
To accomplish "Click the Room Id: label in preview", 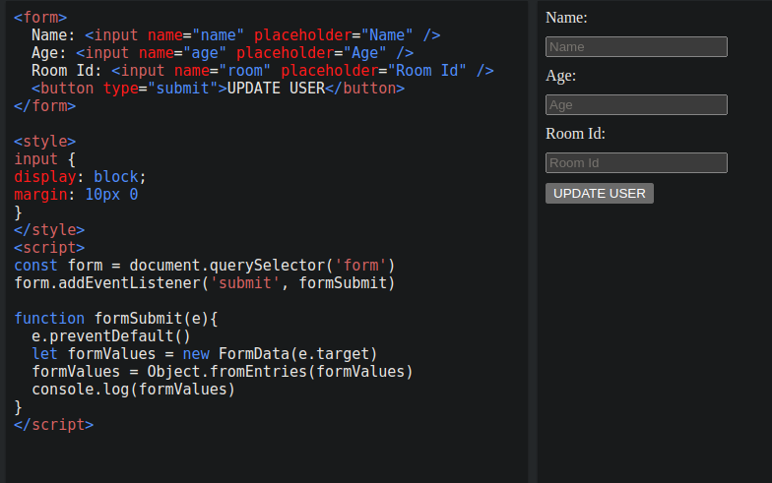I will (x=575, y=134).
